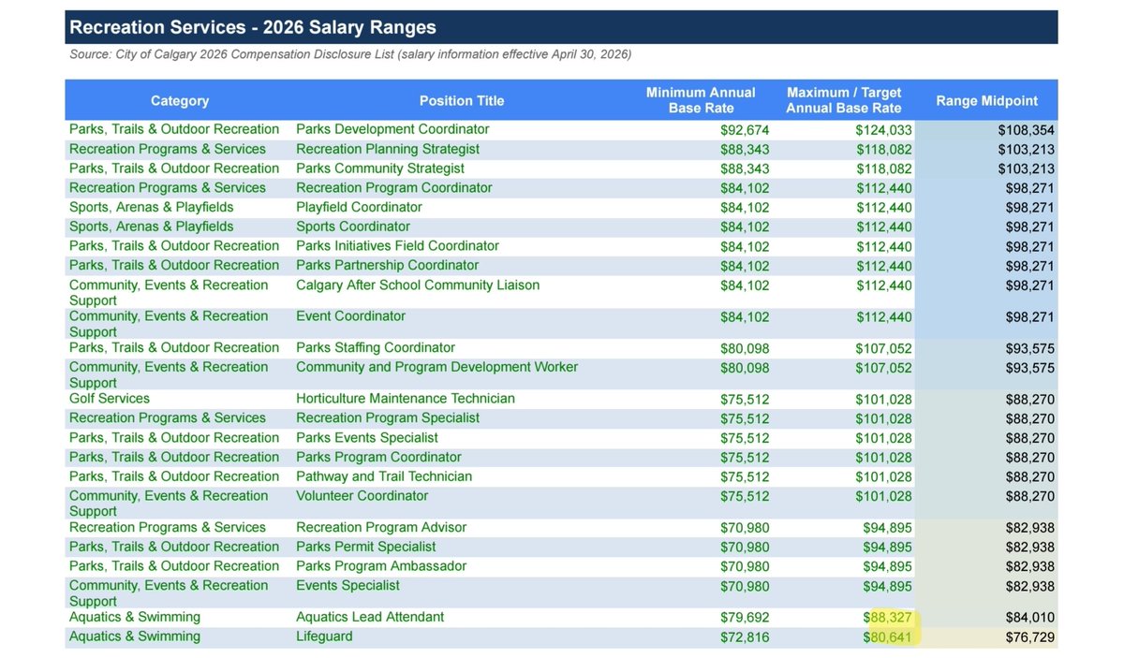
Task: Click the maximum rate in Volunteer Coordinator row
Action: (883, 497)
